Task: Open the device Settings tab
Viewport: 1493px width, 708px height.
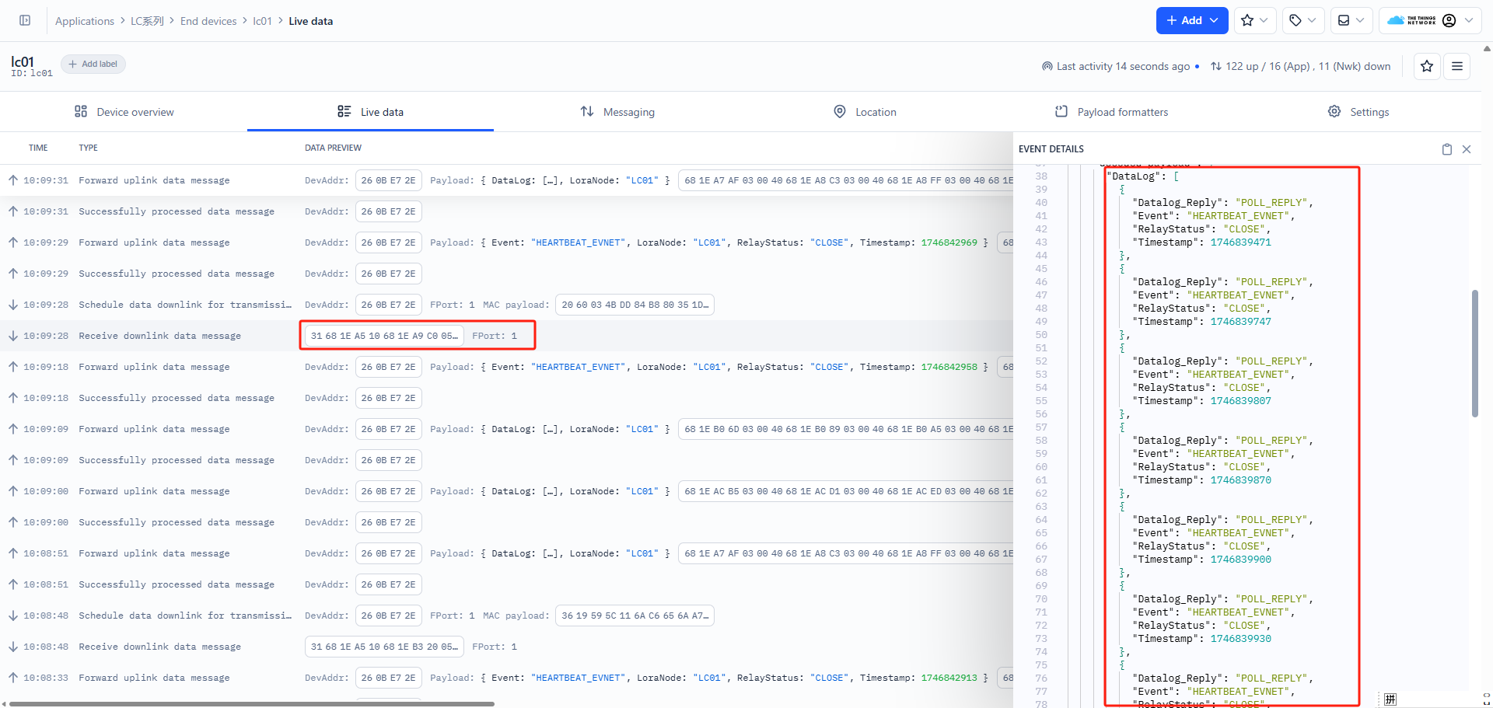Action: click(1358, 112)
